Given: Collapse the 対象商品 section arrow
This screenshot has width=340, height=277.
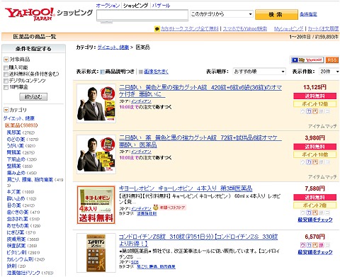Looking at the screenshot, I should tap(6, 60).
